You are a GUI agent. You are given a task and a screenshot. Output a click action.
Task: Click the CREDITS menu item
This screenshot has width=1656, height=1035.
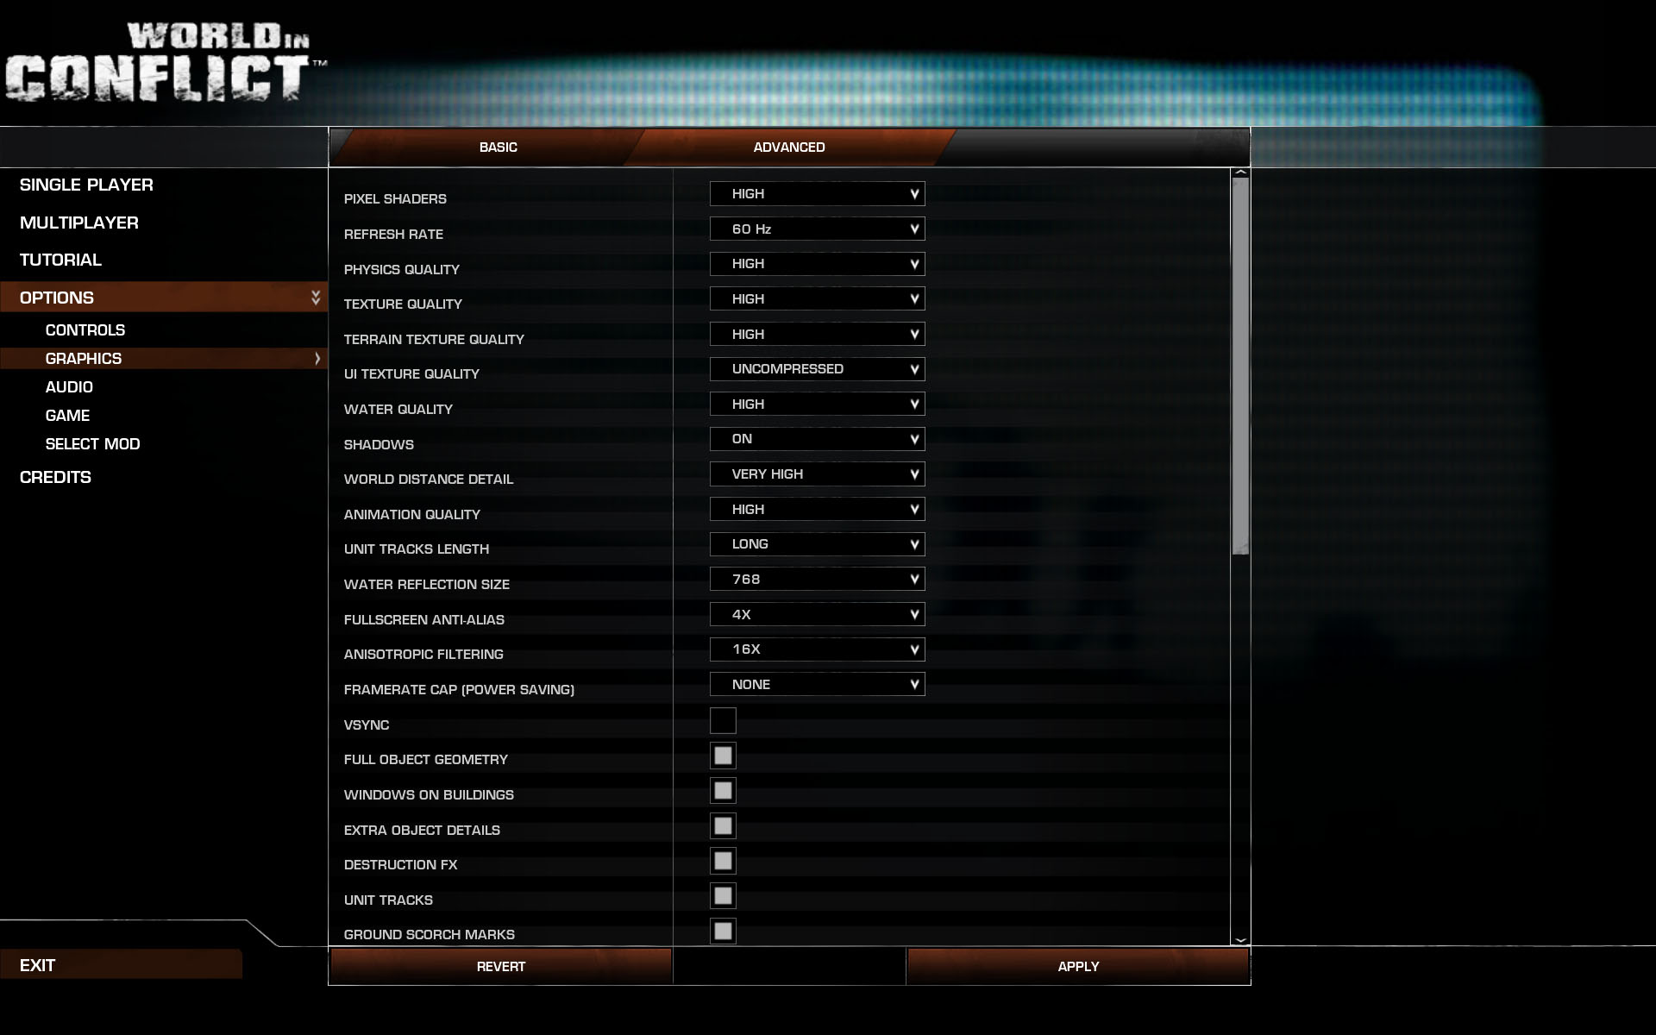(55, 476)
